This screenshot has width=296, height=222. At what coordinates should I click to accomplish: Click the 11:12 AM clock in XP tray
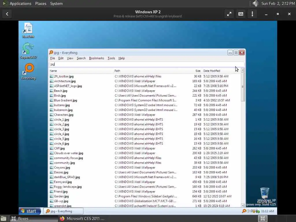click(267, 211)
